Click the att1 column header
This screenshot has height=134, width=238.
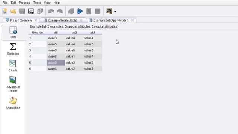point(56,33)
